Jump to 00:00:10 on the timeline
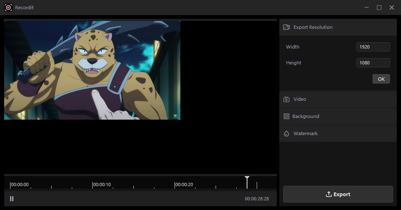Screen dimensions: 401x210 coord(93,185)
